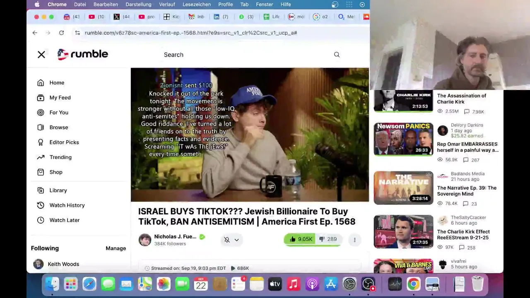Open the X (Twitter) browser tab

pyautogui.click(x=121, y=17)
